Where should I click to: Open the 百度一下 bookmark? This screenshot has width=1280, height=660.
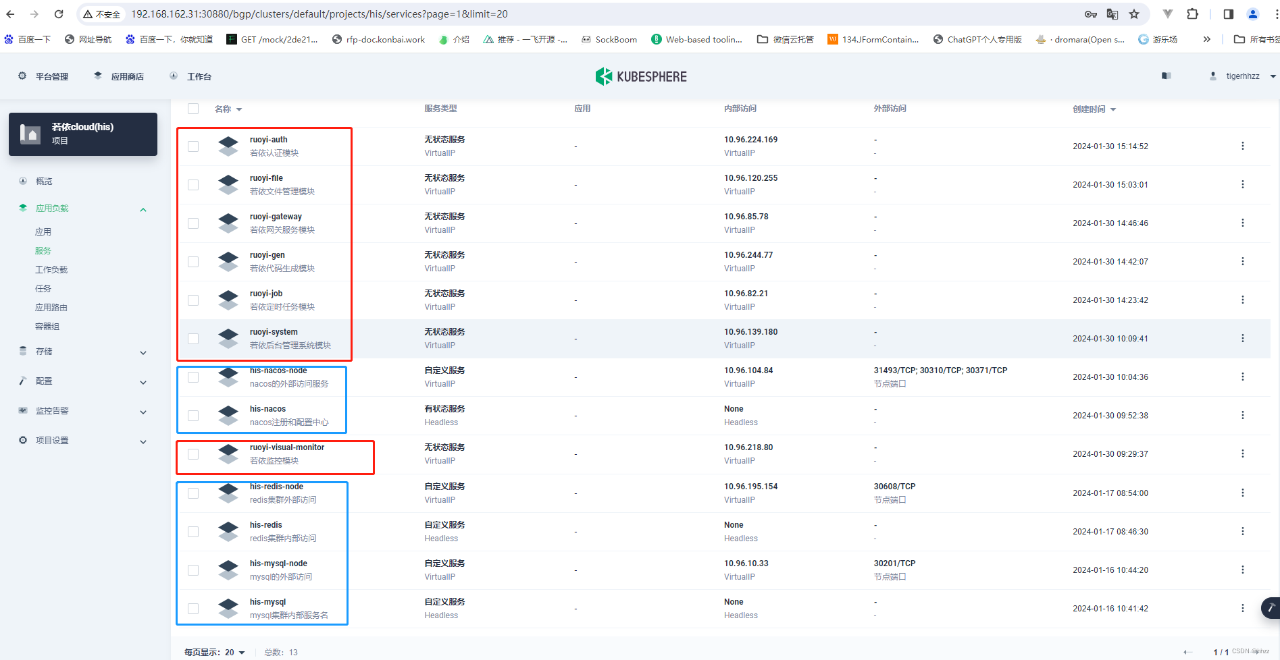coord(28,39)
